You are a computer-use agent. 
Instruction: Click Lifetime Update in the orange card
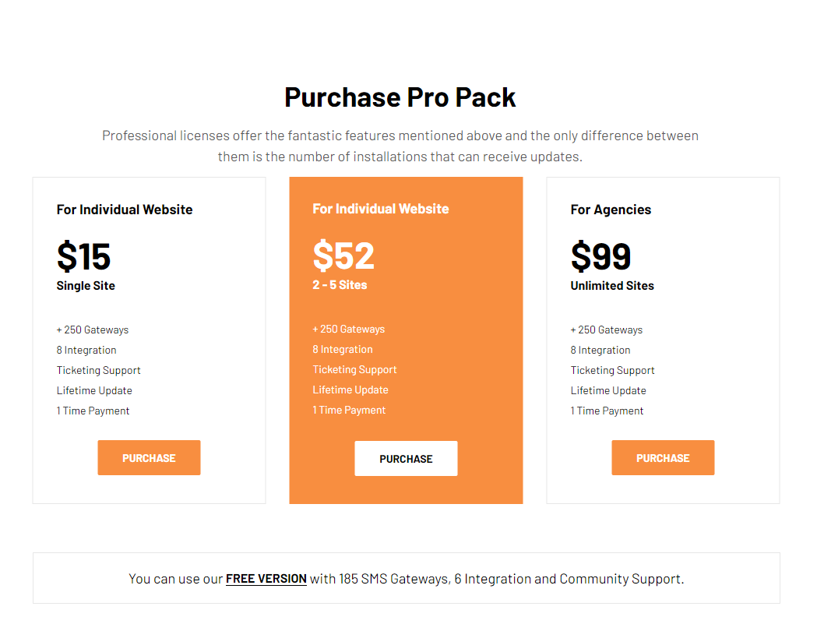pyautogui.click(x=350, y=390)
